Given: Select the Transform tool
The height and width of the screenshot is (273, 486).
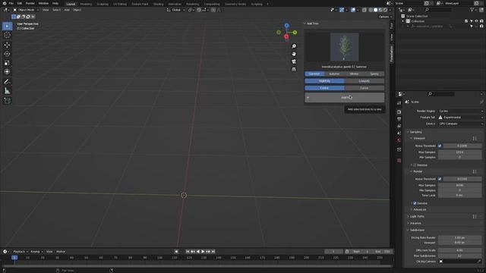Looking at the screenshot, I should click(x=7, y=72).
